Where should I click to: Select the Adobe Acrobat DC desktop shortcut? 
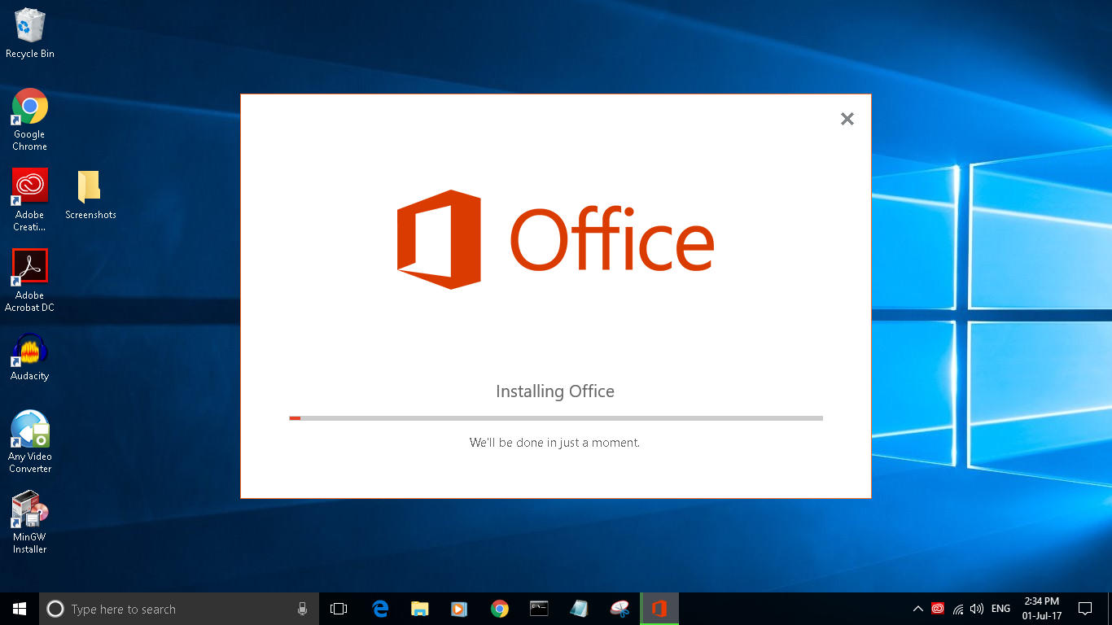(x=30, y=281)
